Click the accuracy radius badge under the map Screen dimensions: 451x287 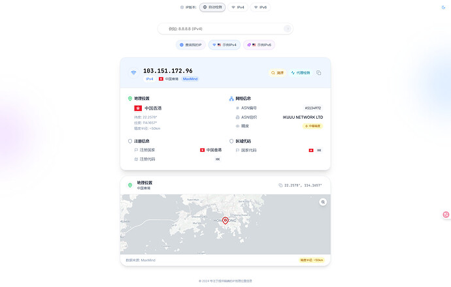coord(312,260)
